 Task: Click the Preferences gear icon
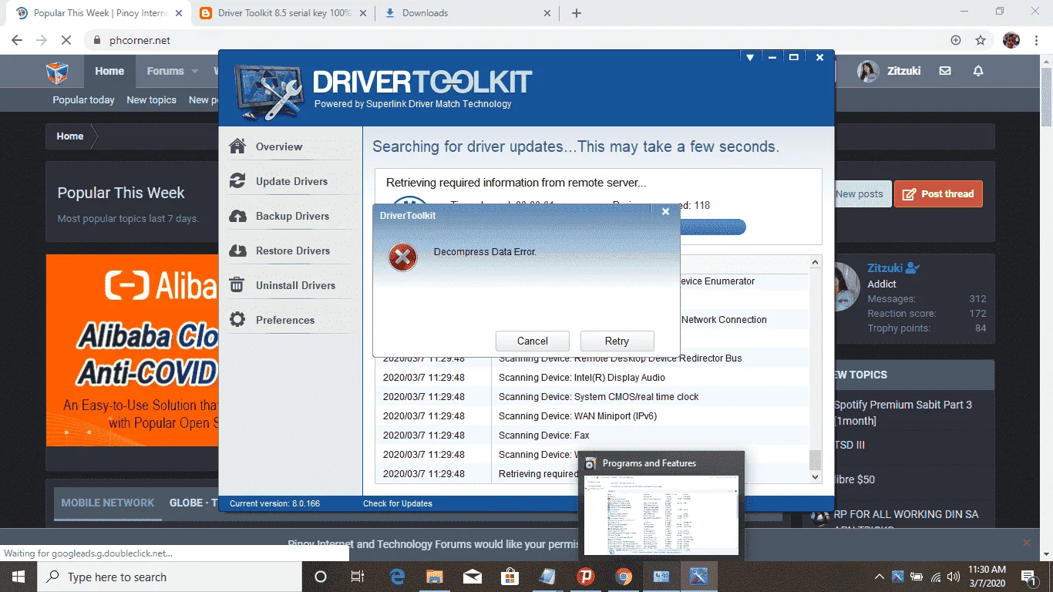tap(237, 320)
